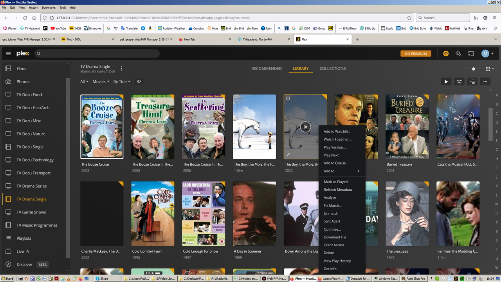This screenshot has height=282, width=501.
Task: Open a new Firefox tab
Action: (357, 39)
